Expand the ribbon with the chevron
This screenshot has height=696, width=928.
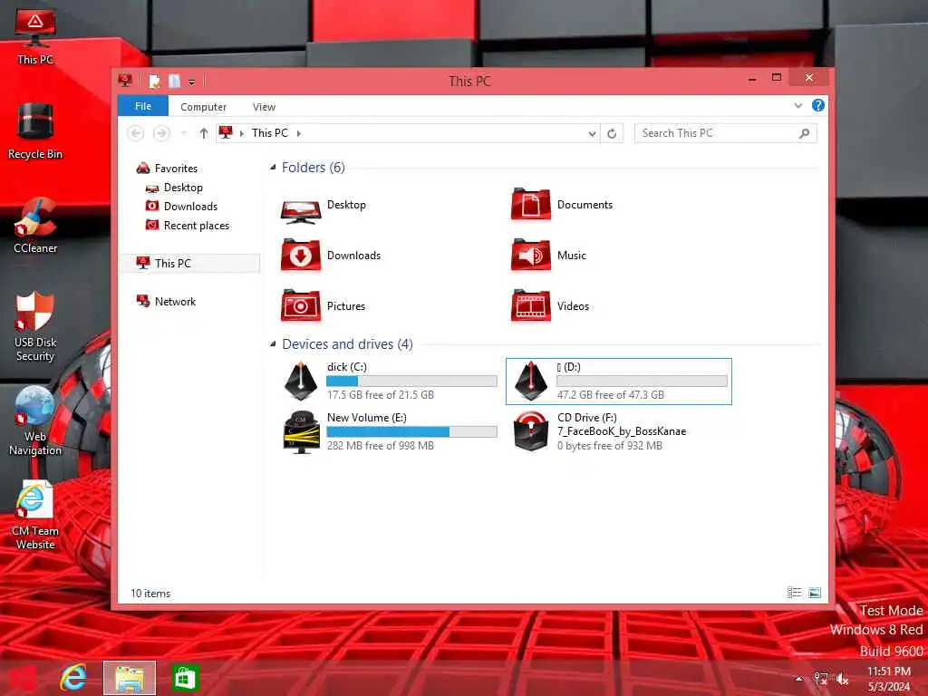coord(798,105)
